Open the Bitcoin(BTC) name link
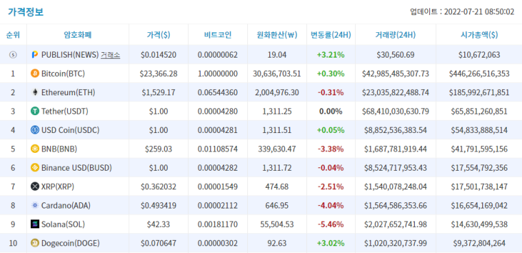This screenshot has width=522, height=253. (x=63, y=73)
